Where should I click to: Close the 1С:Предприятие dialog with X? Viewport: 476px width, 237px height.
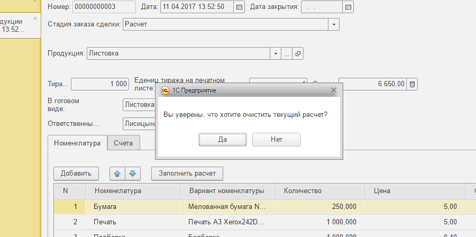334,90
